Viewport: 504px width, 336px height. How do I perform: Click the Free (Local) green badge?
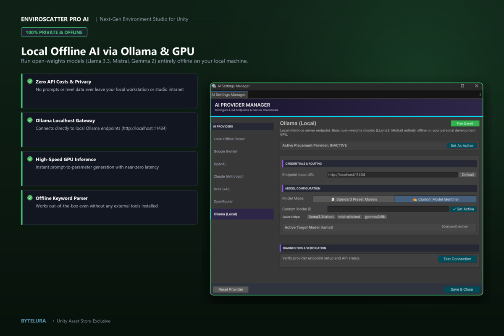465,123
